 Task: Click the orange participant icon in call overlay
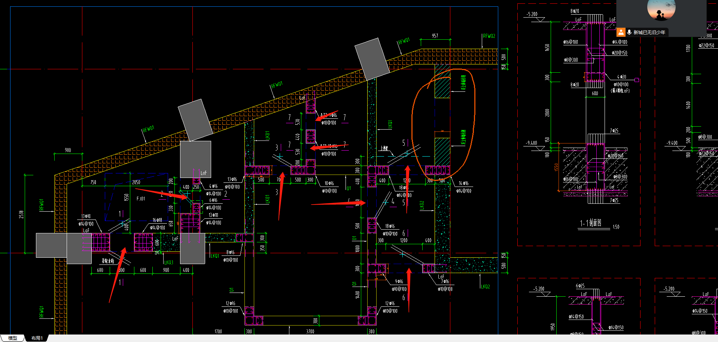point(621,32)
